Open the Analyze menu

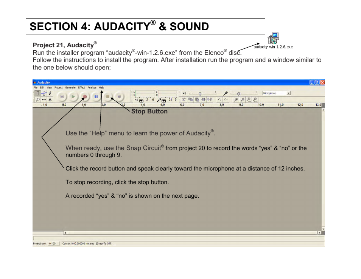(92, 88)
